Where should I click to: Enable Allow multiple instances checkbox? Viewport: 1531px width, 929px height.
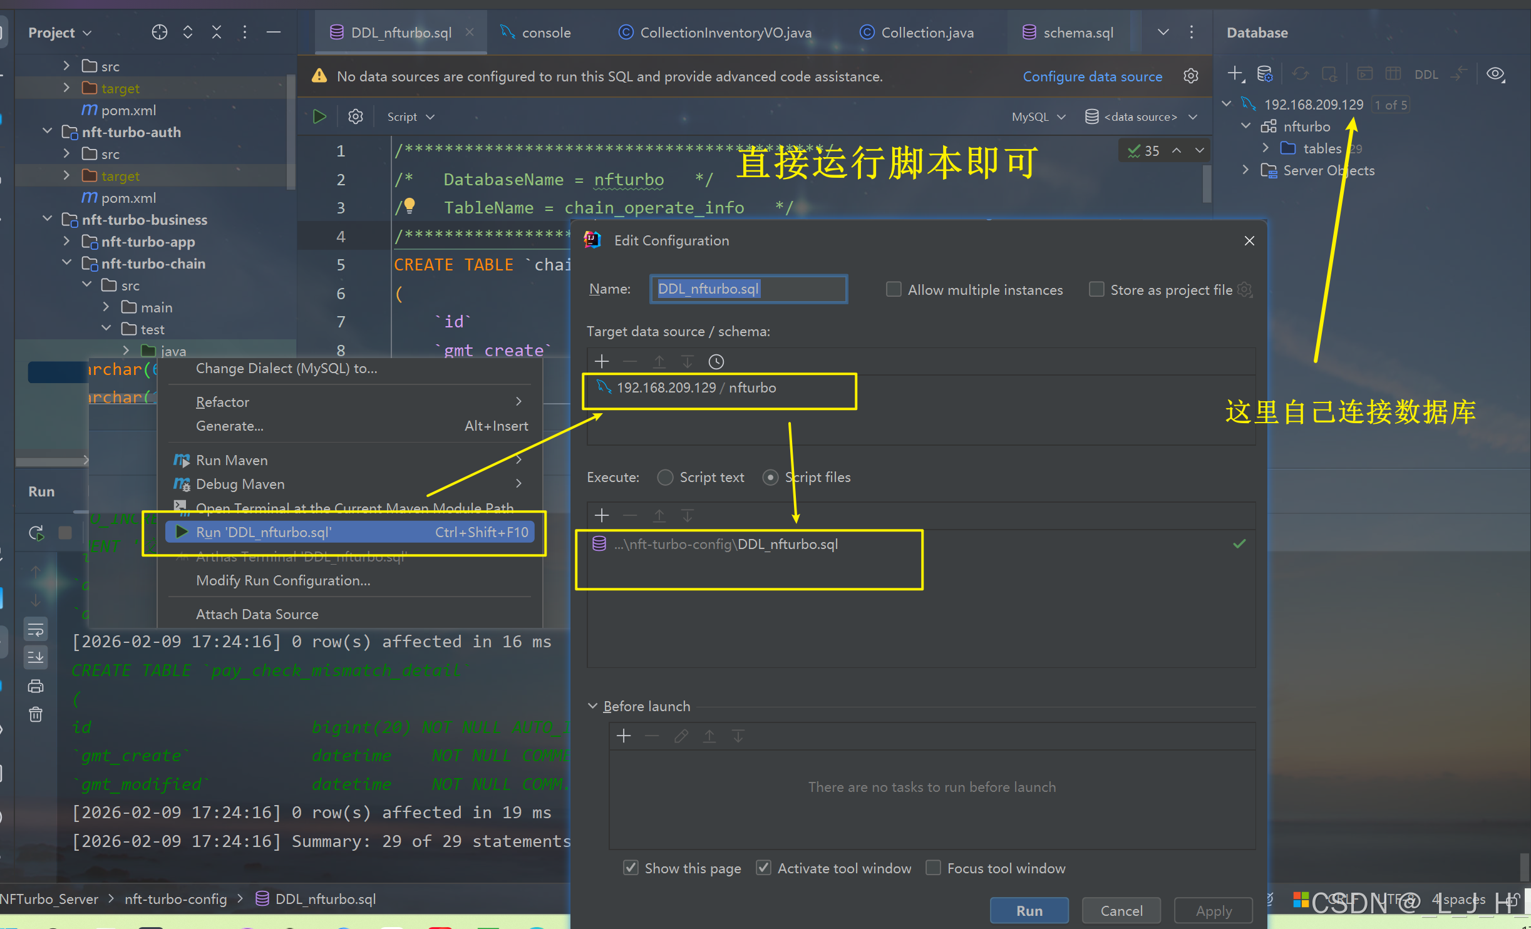(894, 289)
